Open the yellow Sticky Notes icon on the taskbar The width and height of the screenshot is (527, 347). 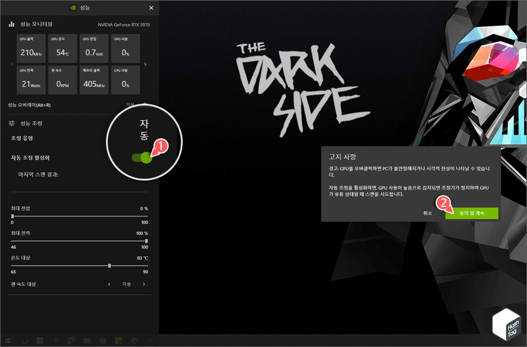(118, 341)
